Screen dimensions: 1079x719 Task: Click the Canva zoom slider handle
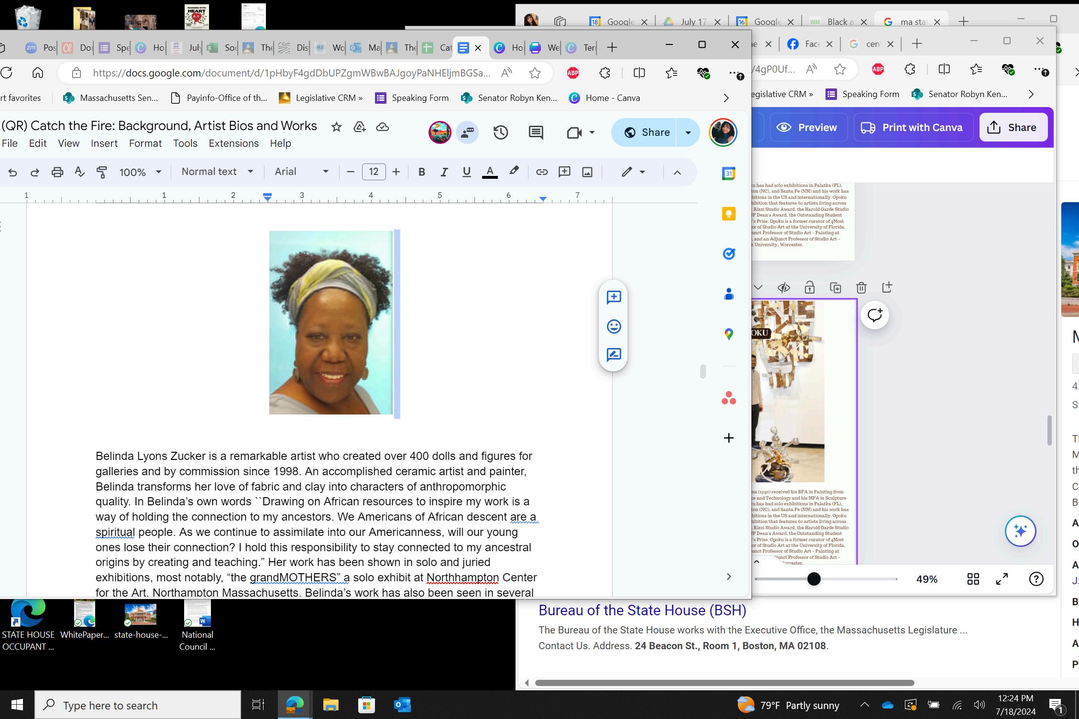814,579
